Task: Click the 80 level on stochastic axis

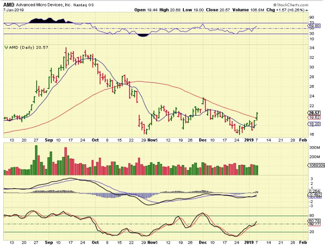Action: pyautogui.click(x=312, y=216)
